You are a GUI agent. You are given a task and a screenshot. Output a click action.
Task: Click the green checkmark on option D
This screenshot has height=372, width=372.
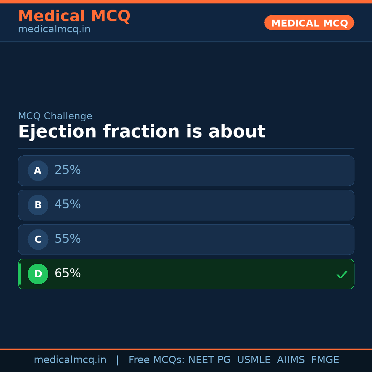point(342,275)
